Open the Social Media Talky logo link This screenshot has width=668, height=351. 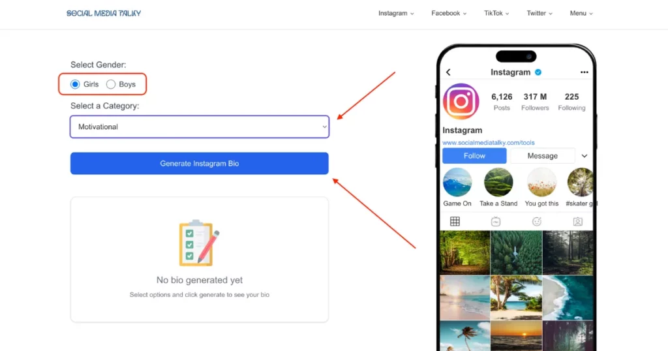[x=104, y=13]
